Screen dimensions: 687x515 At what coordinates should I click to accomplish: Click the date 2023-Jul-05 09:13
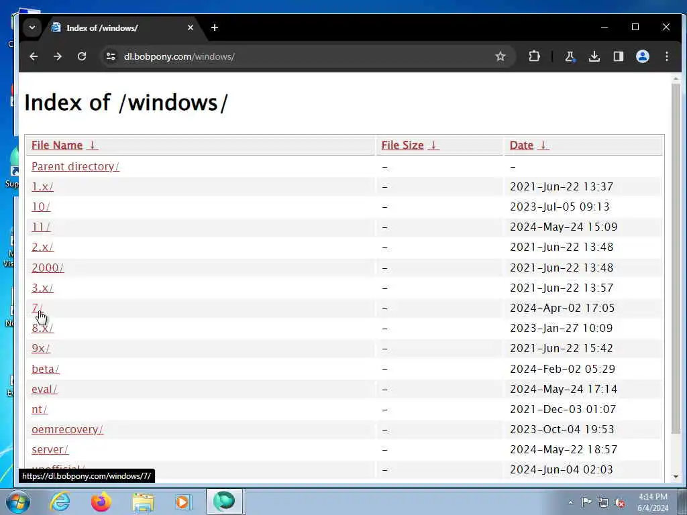pyautogui.click(x=560, y=207)
